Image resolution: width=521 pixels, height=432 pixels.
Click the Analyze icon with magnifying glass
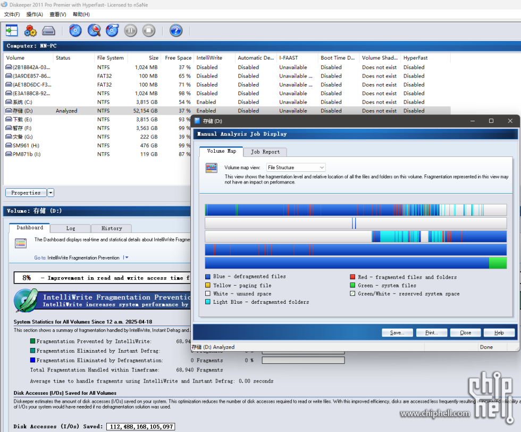click(x=94, y=31)
